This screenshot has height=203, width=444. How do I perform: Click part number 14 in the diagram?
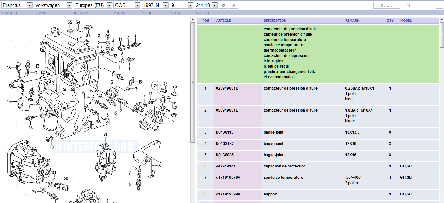[x=9, y=101]
